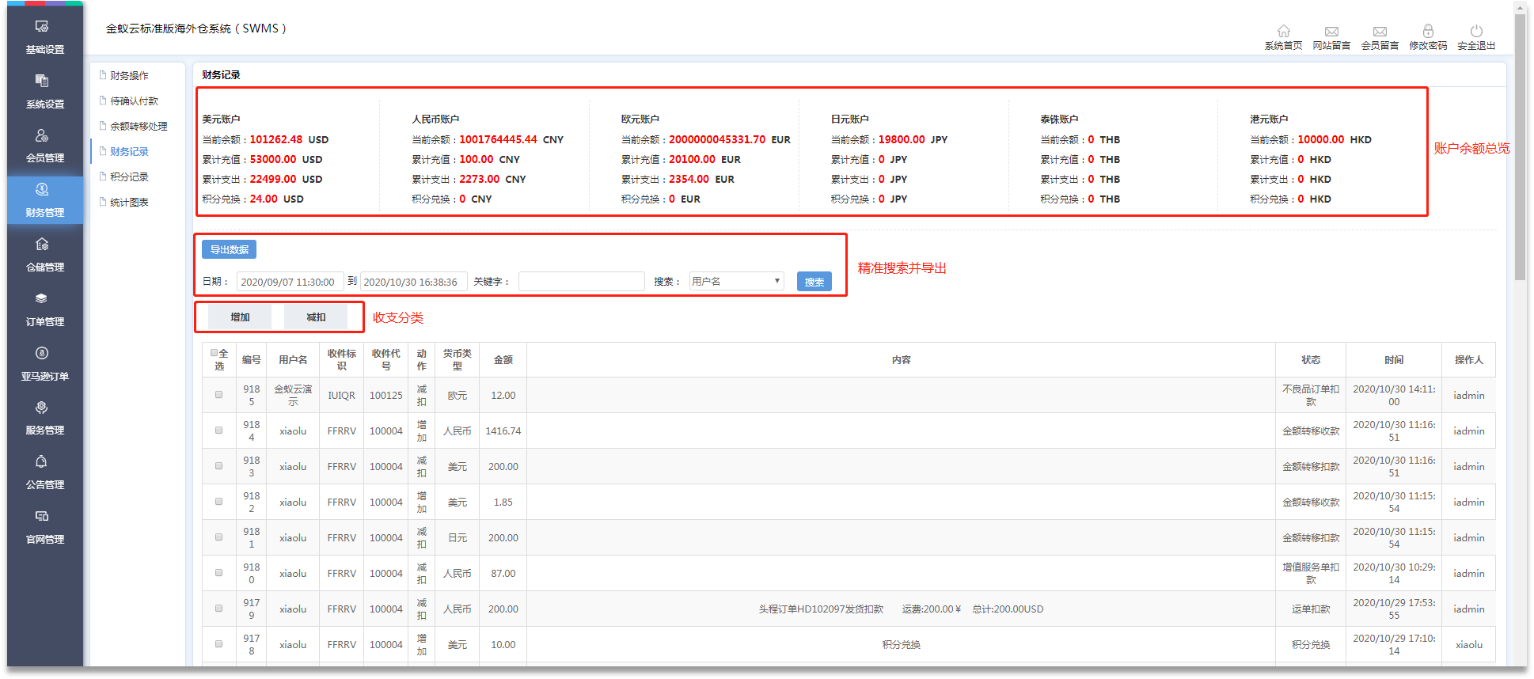Check the row 9185 checkbox
This screenshot has height=679, width=1534.
coord(218,394)
